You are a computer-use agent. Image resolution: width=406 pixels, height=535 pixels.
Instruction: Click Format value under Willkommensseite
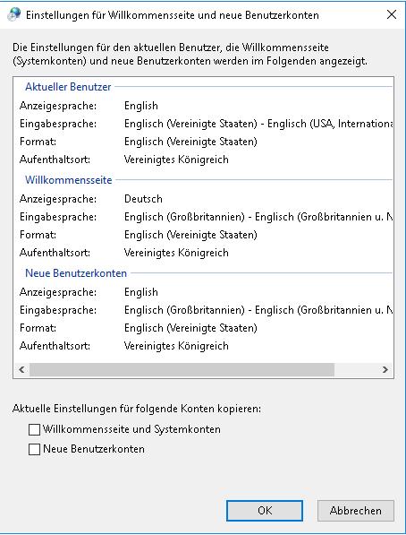pyautogui.click(x=190, y=235)
